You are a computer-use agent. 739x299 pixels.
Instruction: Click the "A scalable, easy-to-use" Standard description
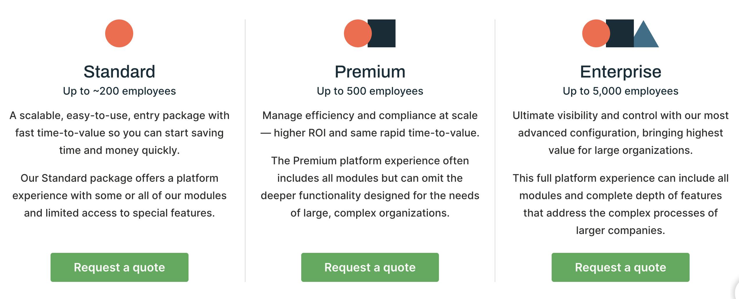click(x=119, y=133)
